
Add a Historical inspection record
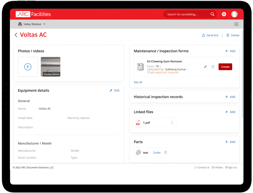point(230,97)
